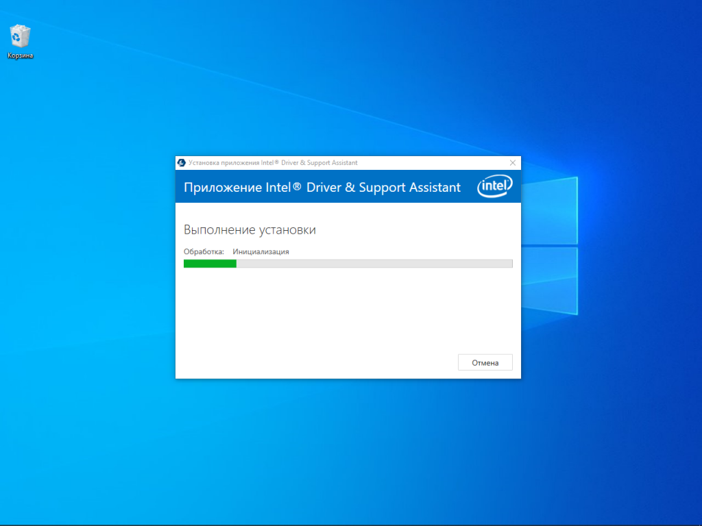Click the Intel logo in the banner
This screenshot has height=526, width=702.
click(x=494, y=186)
